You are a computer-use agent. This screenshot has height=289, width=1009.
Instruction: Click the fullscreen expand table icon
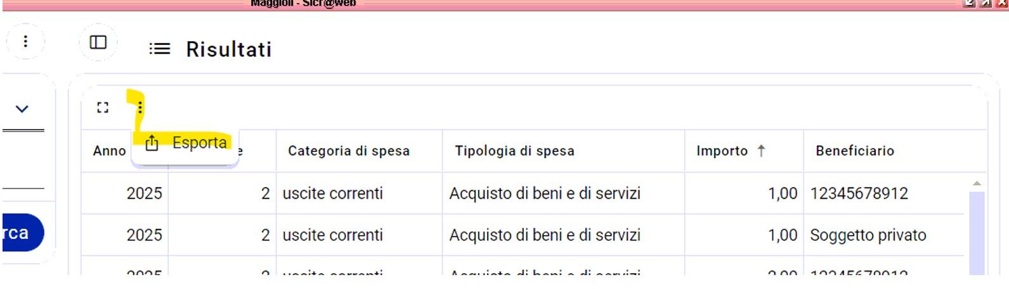(103, 108)
